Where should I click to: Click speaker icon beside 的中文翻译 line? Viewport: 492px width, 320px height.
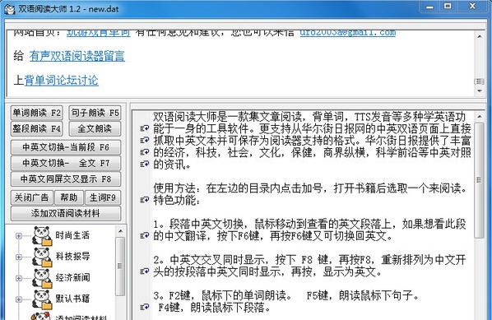144,235
